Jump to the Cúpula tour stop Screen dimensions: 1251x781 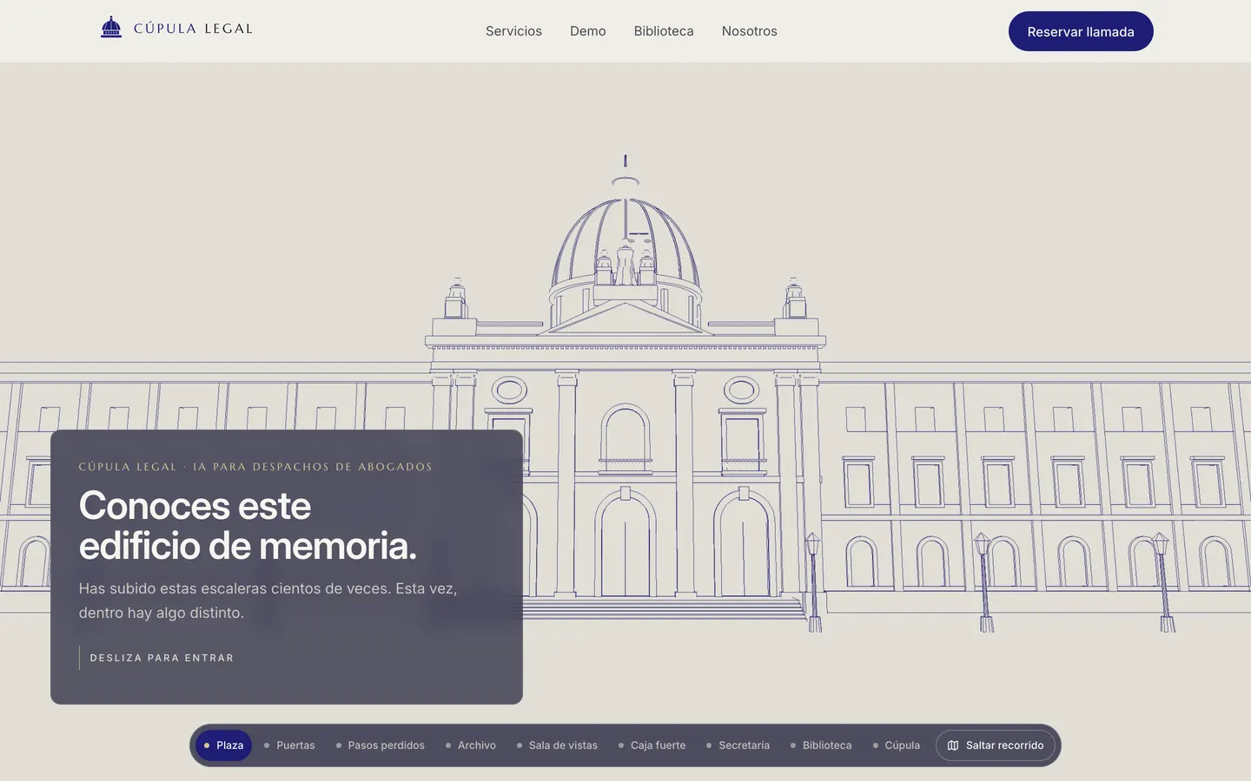(x=897, y=745)
